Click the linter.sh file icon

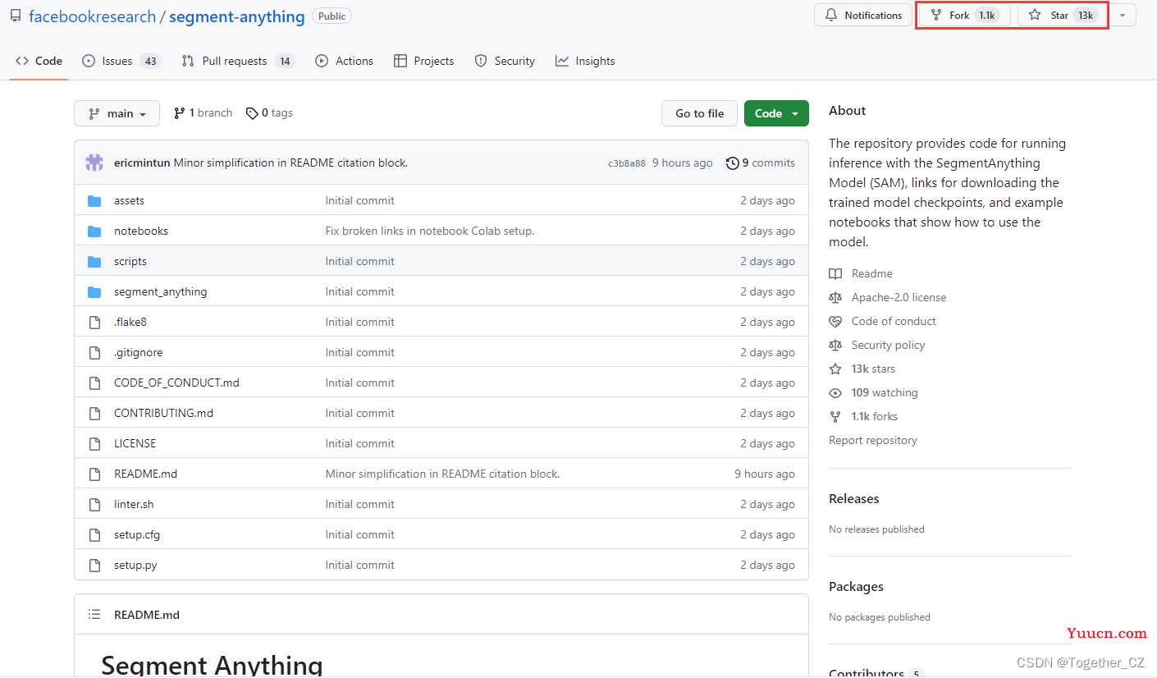[94, 505]
